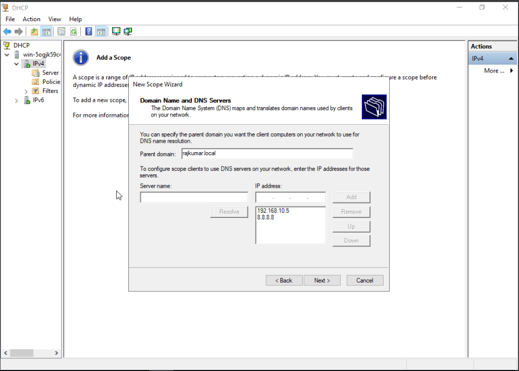Click the tree pane scroll right arrow
Viewport: 519px width, 371px height.
coord(56,353)
